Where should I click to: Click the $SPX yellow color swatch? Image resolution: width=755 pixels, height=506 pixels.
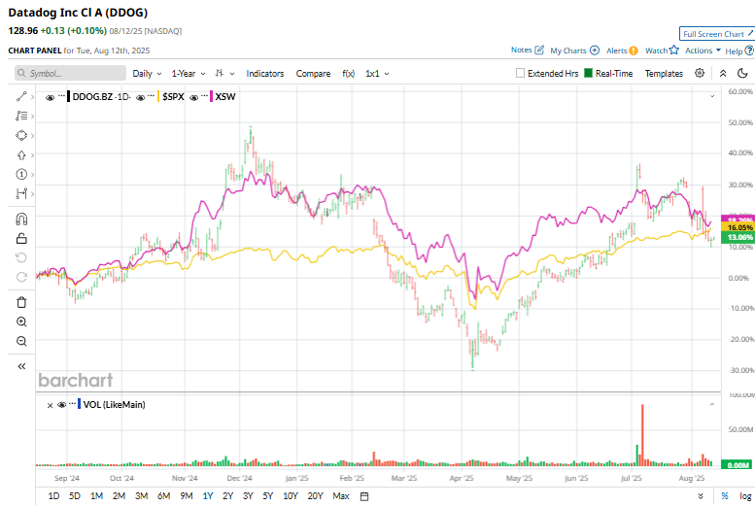tap(158, 97)
